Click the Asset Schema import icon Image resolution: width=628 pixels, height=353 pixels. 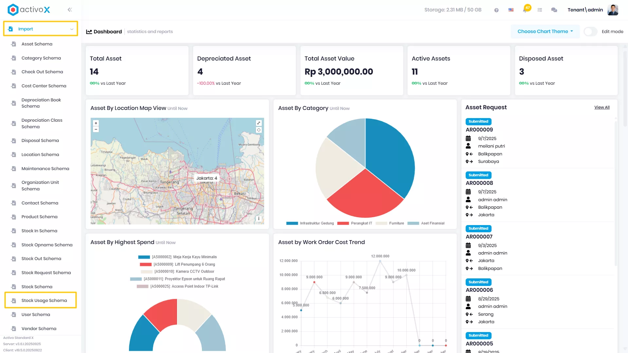click(x=13, y=44)
